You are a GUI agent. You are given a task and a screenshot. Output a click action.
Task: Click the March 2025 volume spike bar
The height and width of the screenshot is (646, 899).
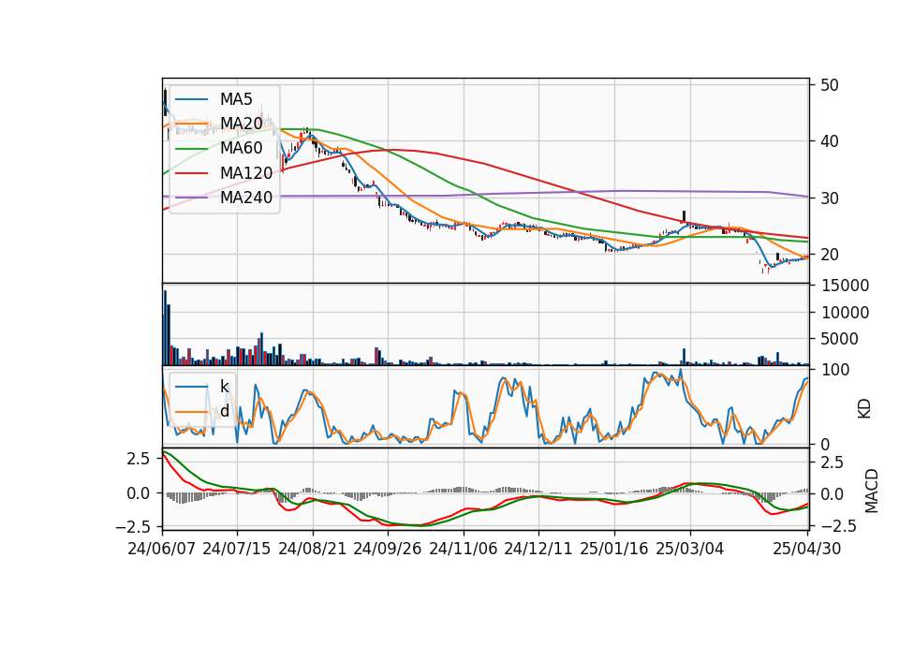point(684,357)
